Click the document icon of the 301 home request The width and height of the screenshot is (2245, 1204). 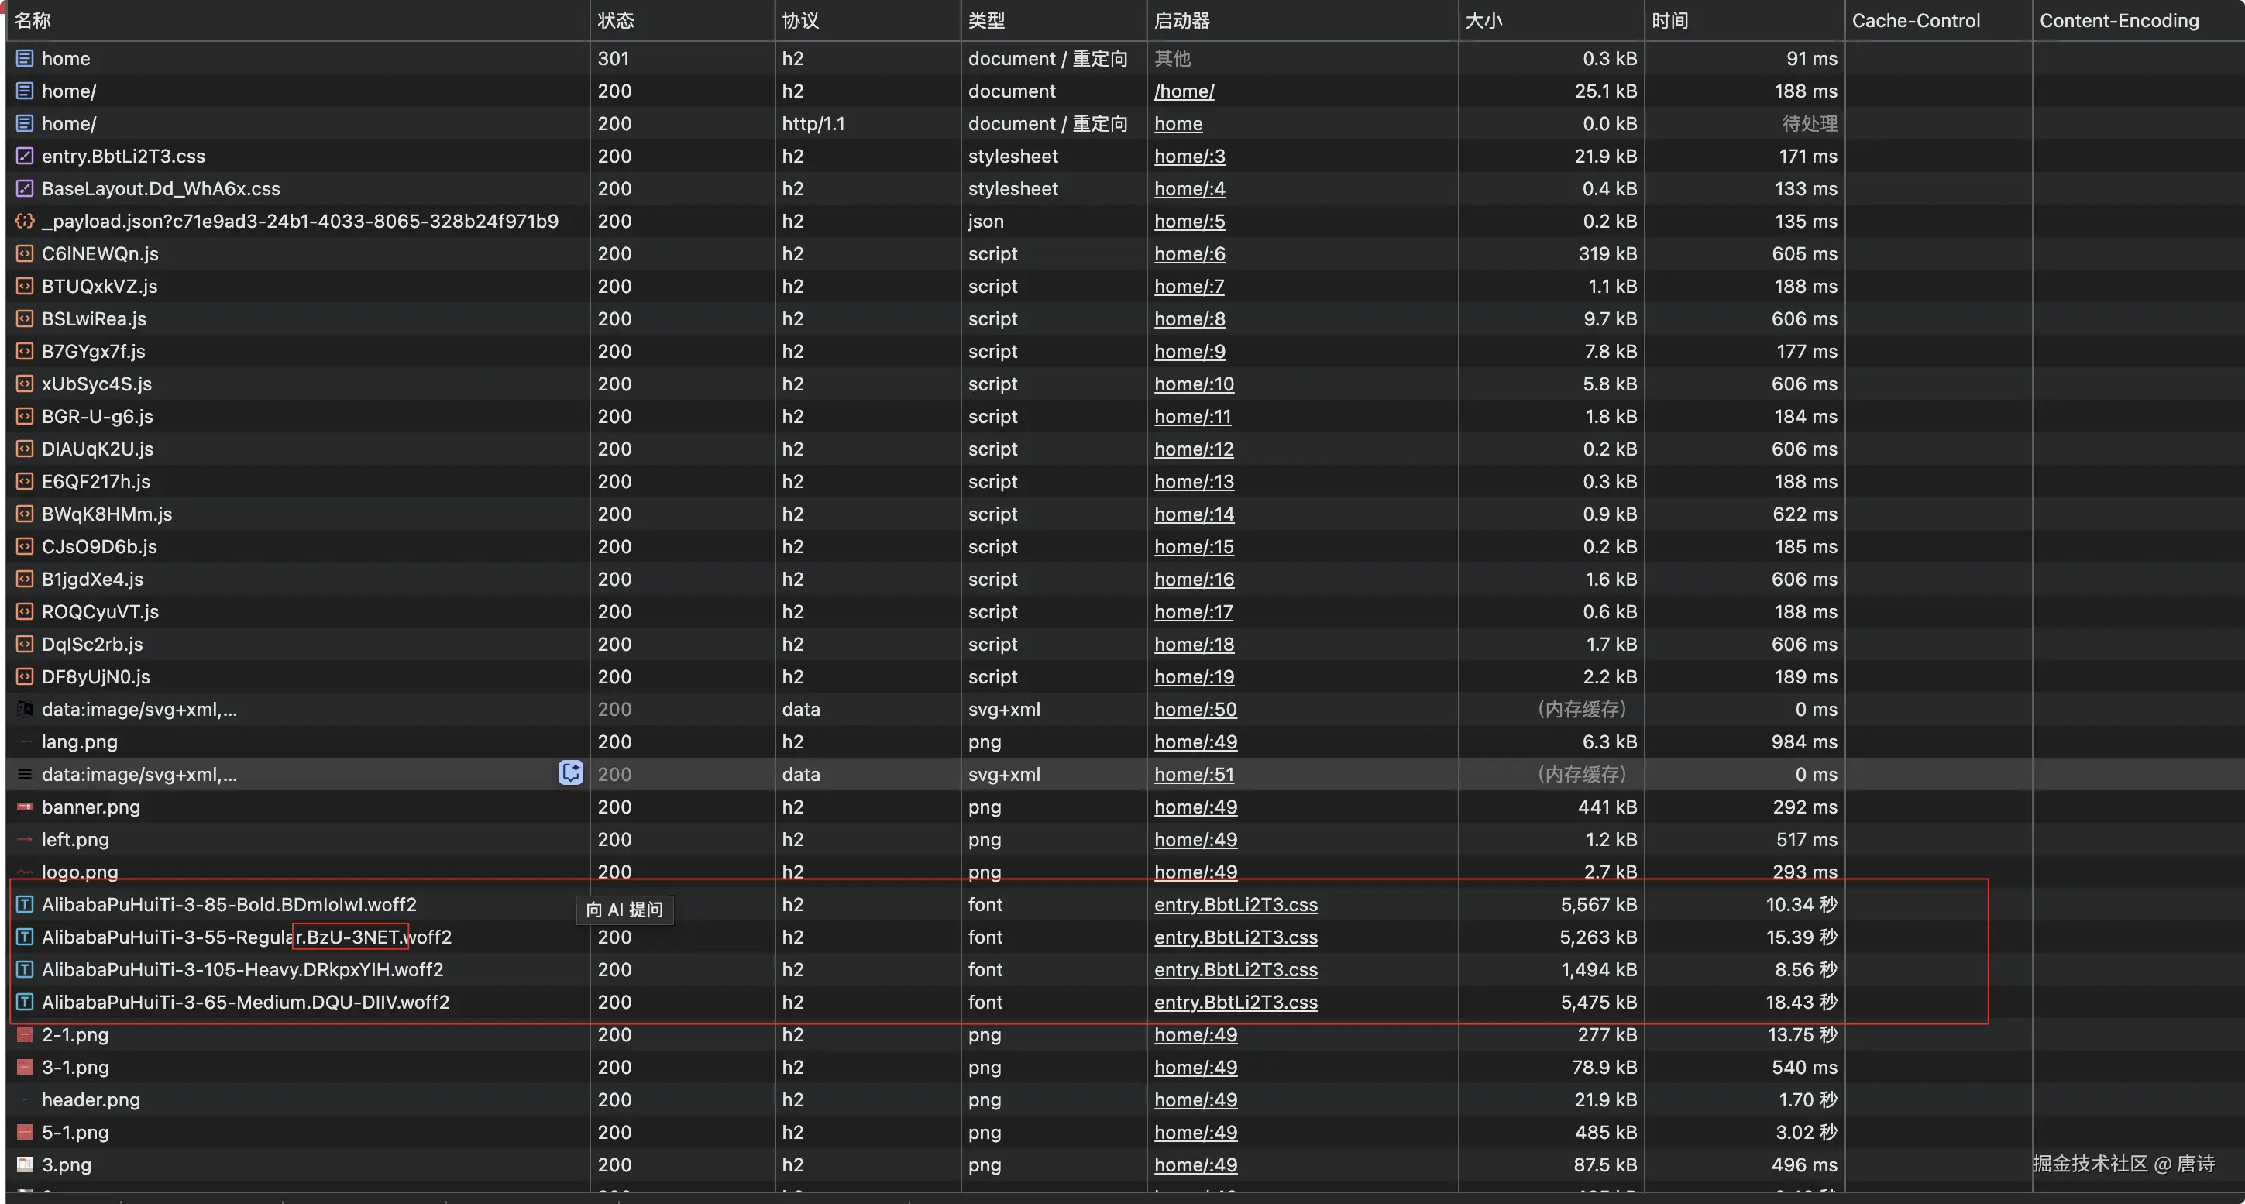click(25, 58)
